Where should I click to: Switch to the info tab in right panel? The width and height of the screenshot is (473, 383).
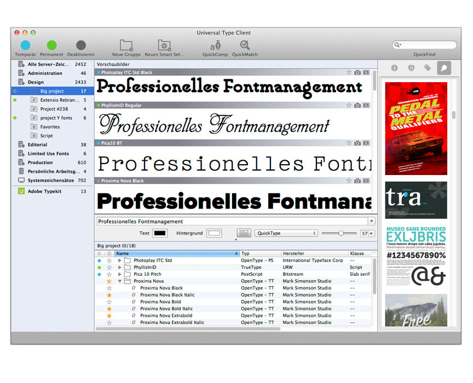pos(394,68)
